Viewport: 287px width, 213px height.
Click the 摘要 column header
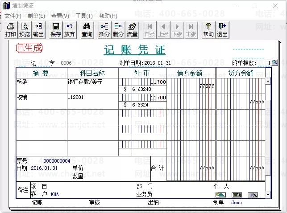[x=41, y=73]
